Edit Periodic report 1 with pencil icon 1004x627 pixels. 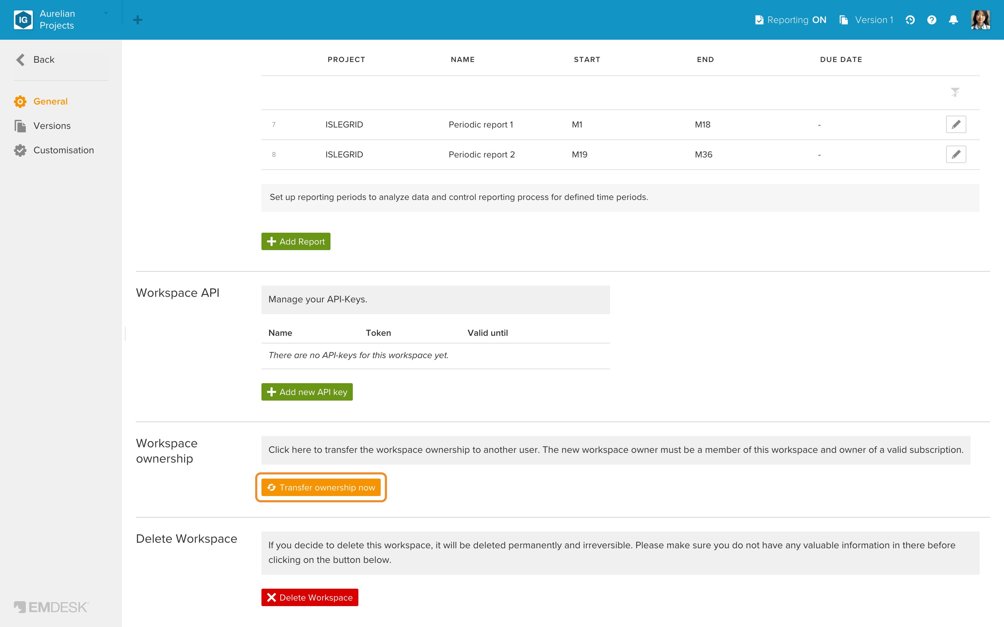(x=956, y=124)
